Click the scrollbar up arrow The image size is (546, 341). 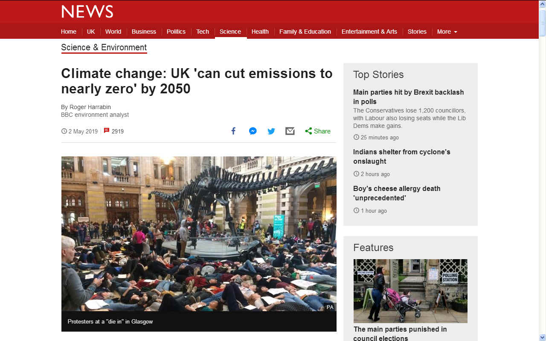542,4
